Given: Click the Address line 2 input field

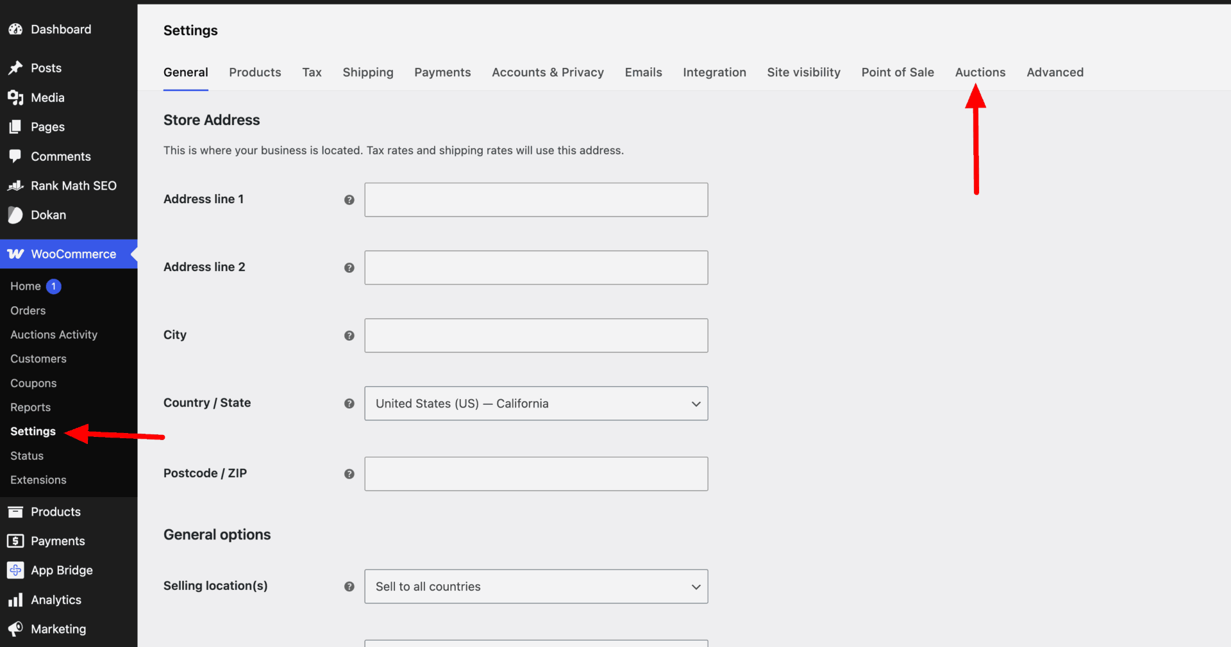Looking at the screenshot, I should pyautogui.click(x=536, y=268).
